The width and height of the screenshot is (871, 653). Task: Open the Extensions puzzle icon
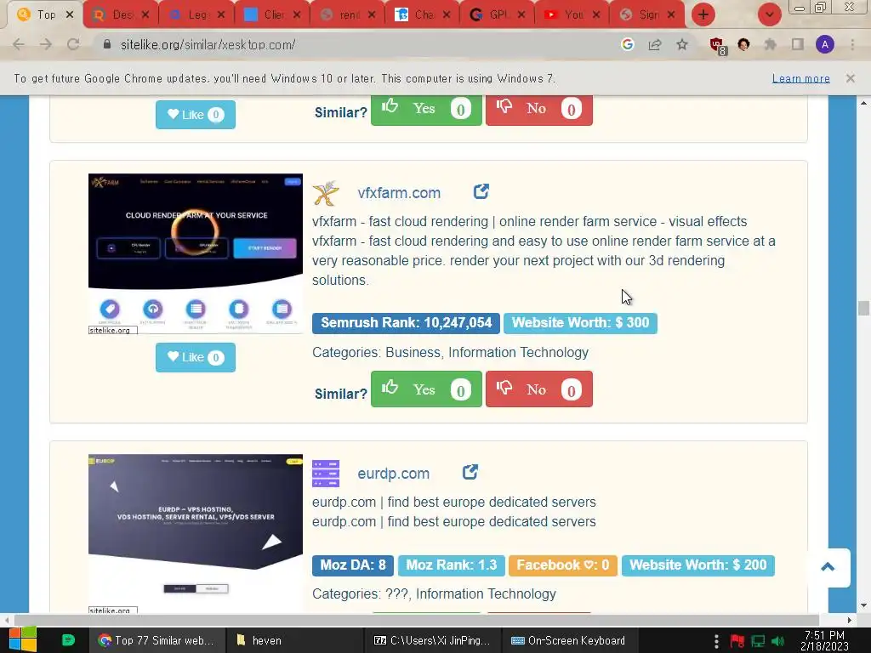pyautogui.click(x=771, y=45)
